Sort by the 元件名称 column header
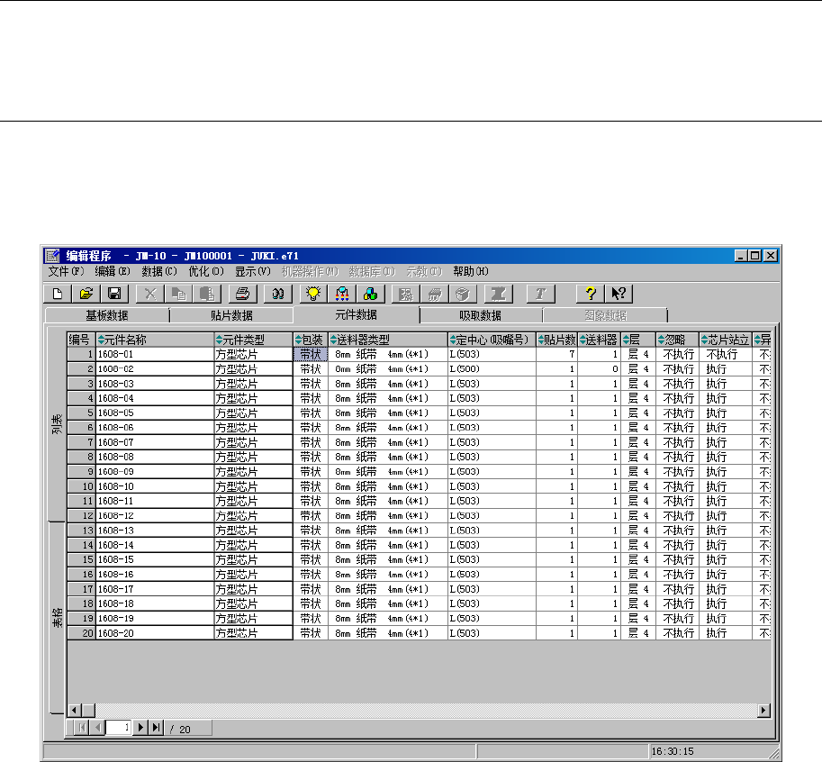 pos(155,340)
